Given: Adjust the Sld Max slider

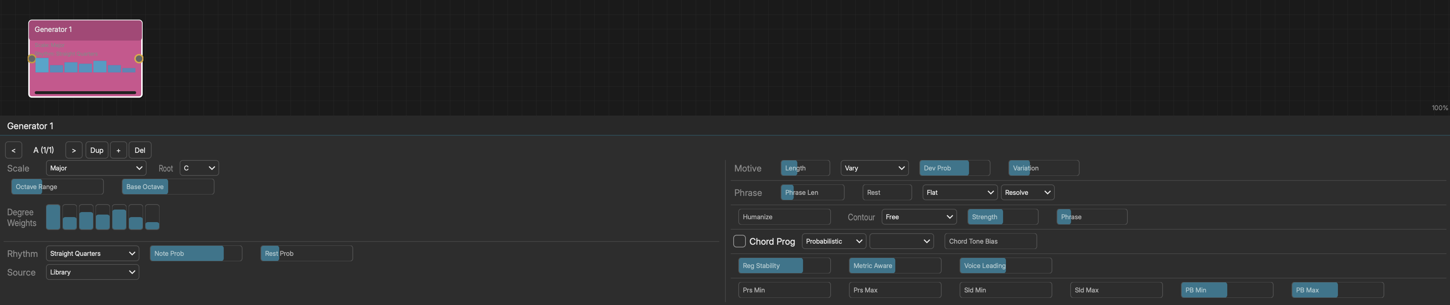Looking at the screenshot, I should [1116, 290].
